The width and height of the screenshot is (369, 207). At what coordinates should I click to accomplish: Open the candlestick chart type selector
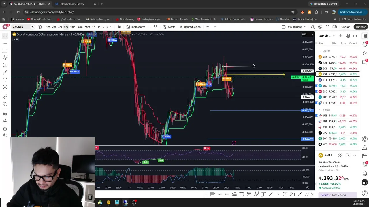119,27
